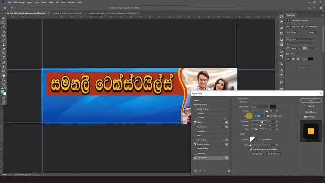Select the Move tool in the toolbar

[4, 18]
